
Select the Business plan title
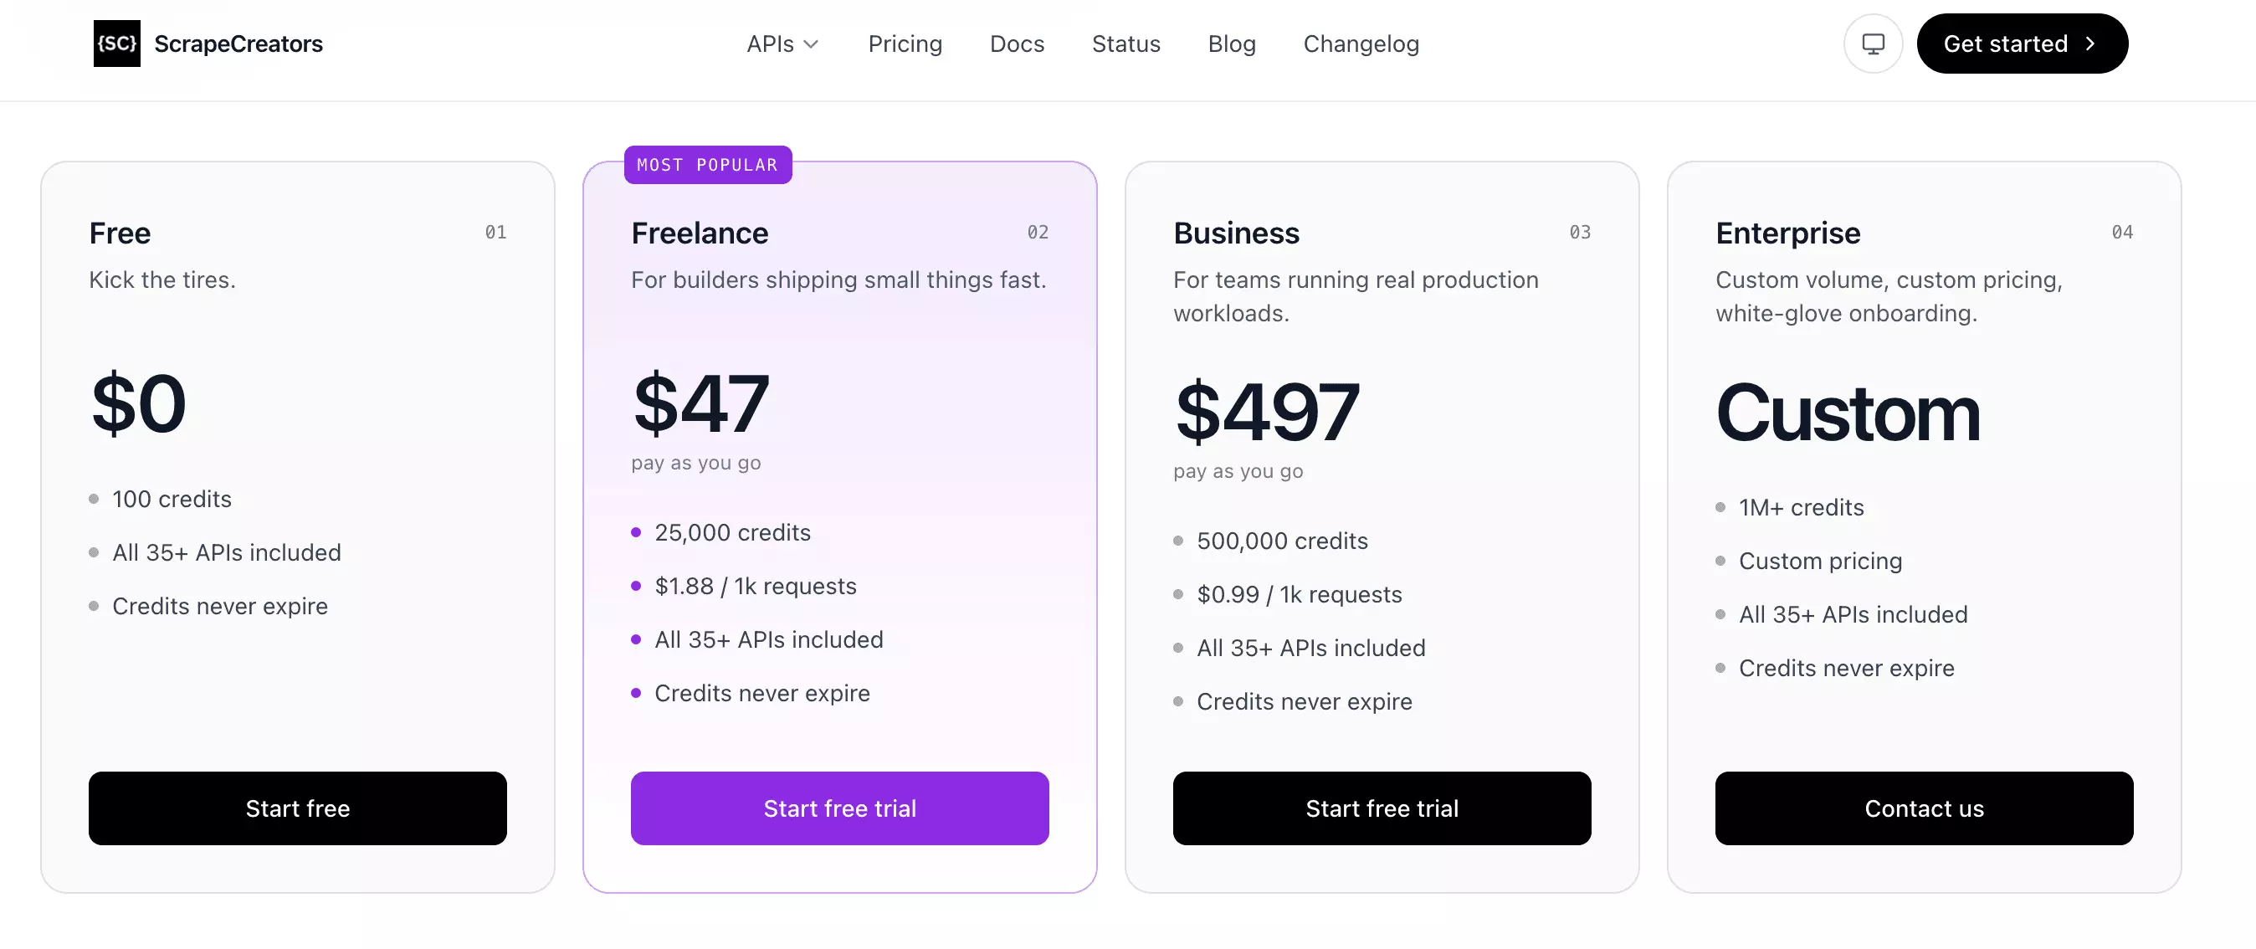click(1236, 233)
